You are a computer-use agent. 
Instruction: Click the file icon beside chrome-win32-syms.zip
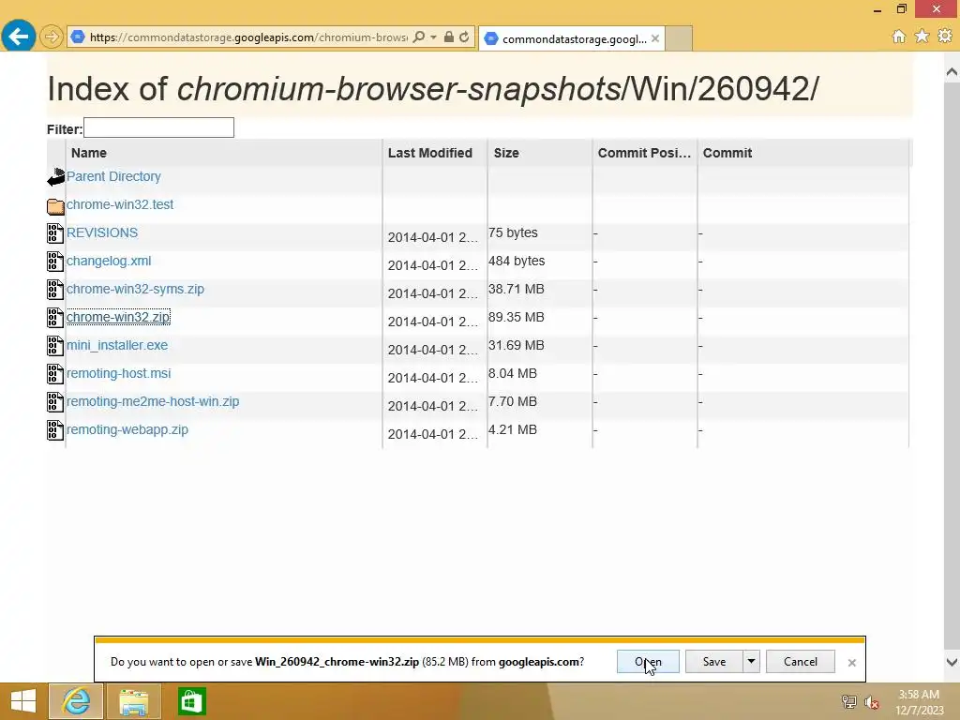[55, 290]
